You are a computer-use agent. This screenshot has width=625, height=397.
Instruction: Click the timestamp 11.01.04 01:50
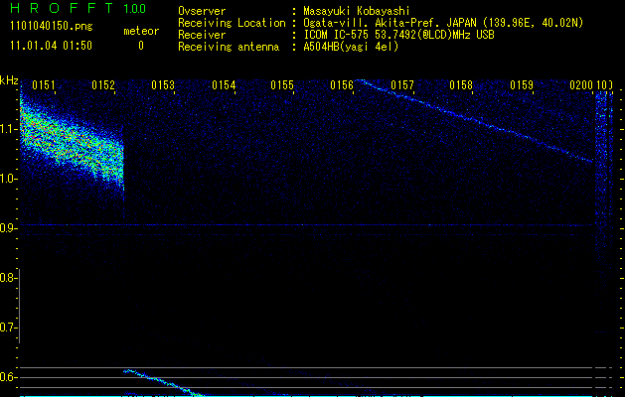pos(51,46)
